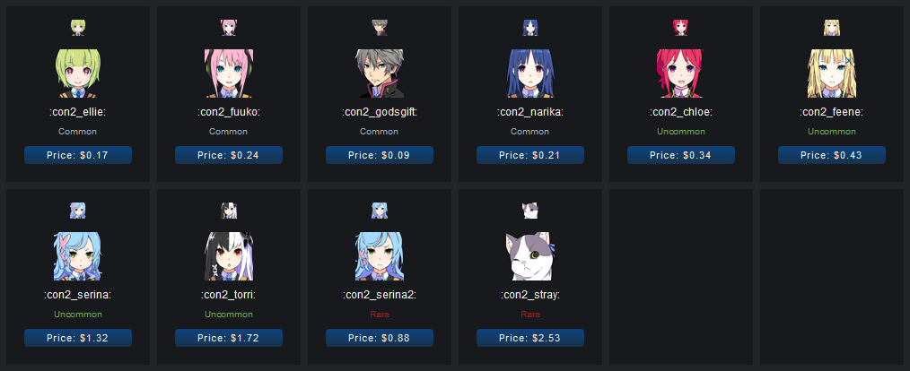Click the Price: $1.72 button for torri

(x=229, y=338)
